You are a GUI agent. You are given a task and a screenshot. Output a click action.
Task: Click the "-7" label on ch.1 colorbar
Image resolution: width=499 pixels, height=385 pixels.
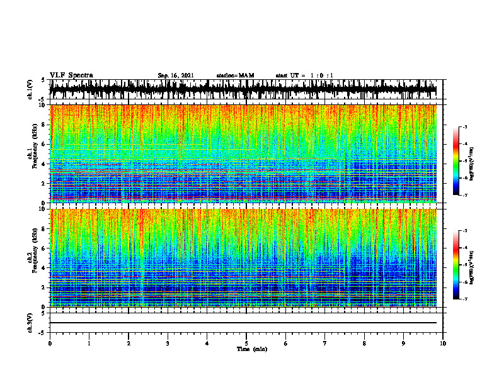(465, 195)
